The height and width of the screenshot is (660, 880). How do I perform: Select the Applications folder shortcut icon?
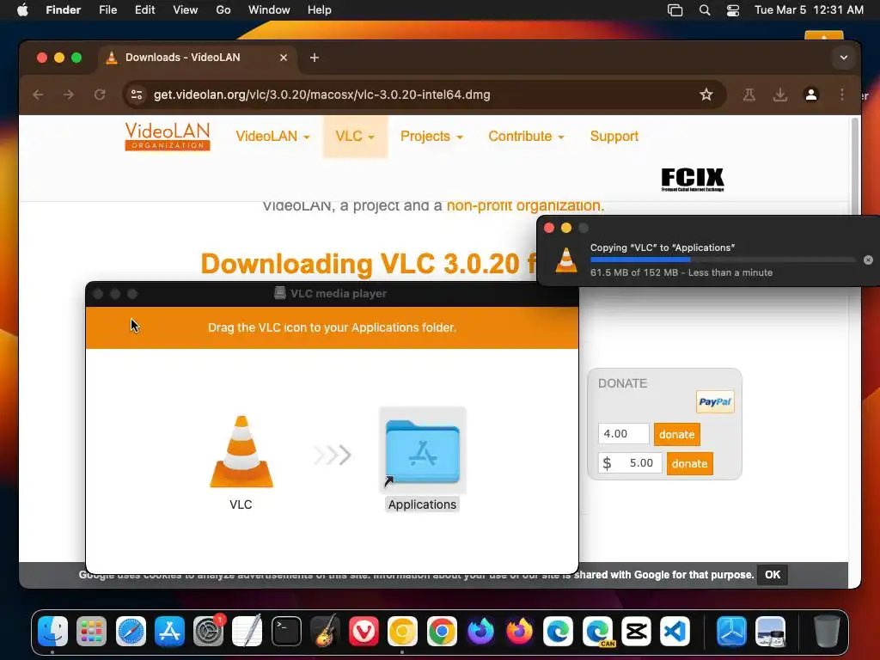point(423,450)
